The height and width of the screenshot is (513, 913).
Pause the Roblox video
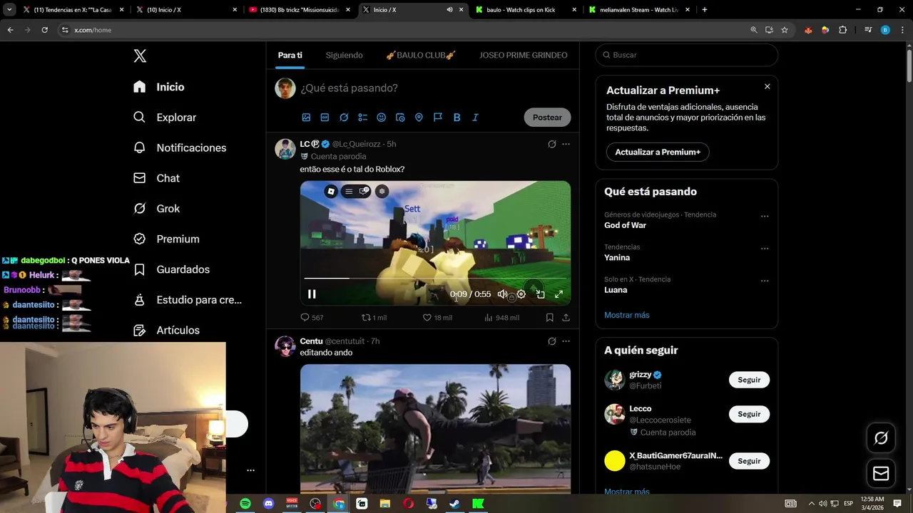tap(312, 294)
